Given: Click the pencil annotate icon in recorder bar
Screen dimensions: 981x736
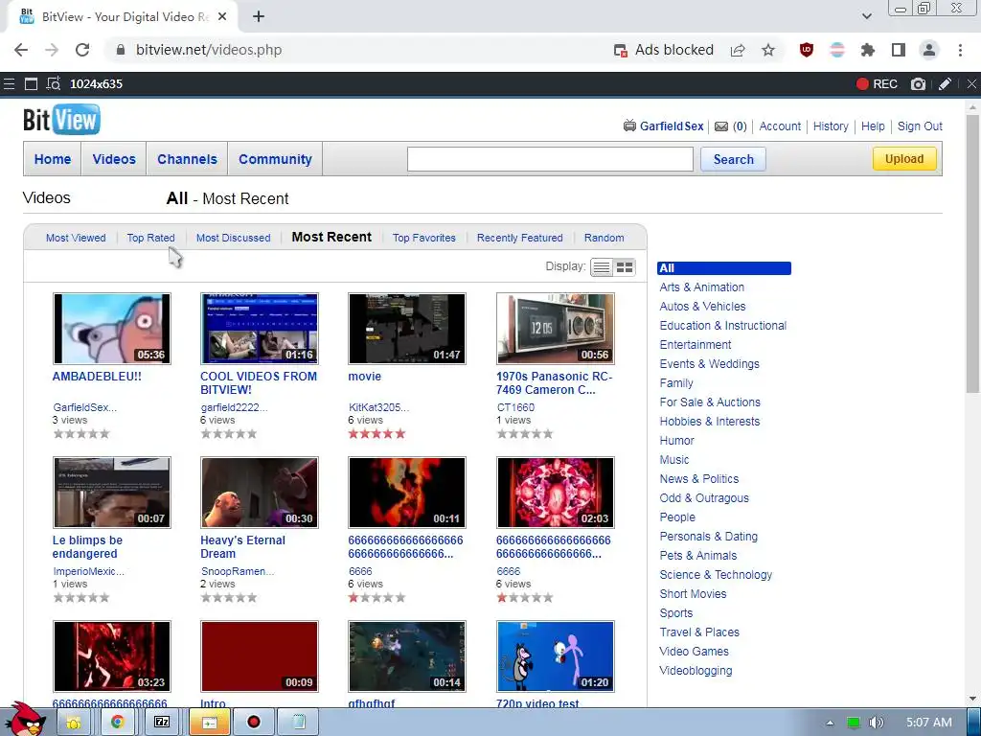Looking at the screenshot, I should [x=945, y=84].
